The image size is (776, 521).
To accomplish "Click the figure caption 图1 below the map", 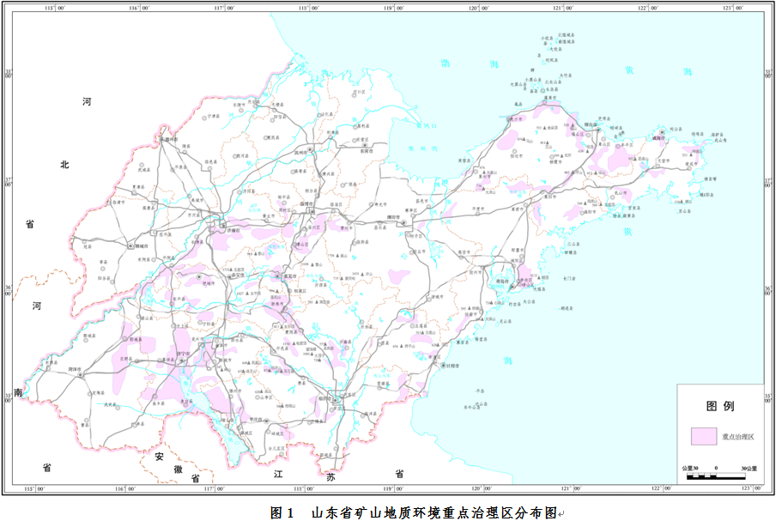I will 282,512.
